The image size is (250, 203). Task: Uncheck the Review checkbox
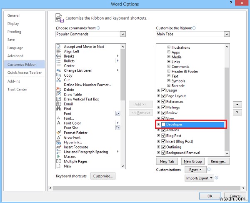pos(163,113)
